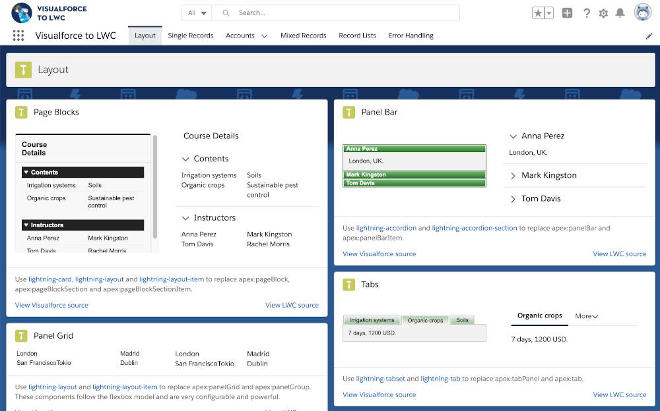660x411 pixels.
Task: Click the green Tom Davis panel bar header
Action: (x=414, y=183)
